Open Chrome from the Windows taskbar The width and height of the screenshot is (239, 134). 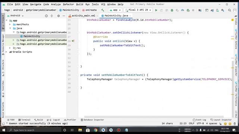(x=96, y=130)
